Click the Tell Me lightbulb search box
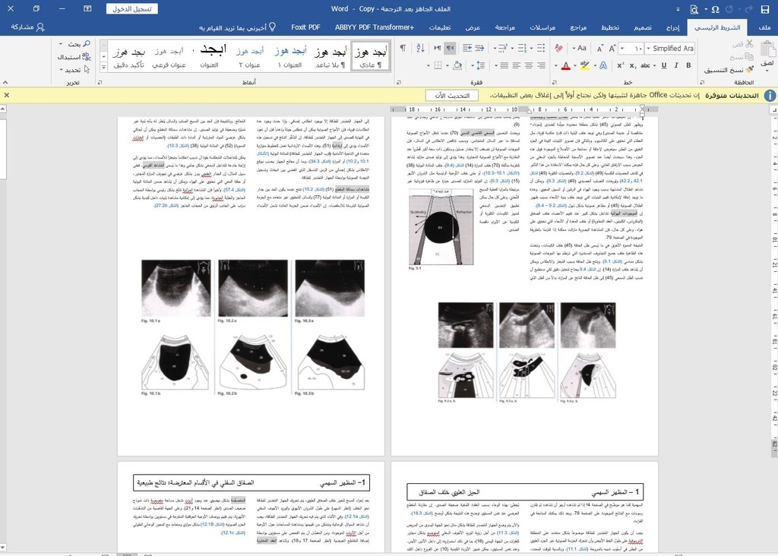 (x=237, y=27)
